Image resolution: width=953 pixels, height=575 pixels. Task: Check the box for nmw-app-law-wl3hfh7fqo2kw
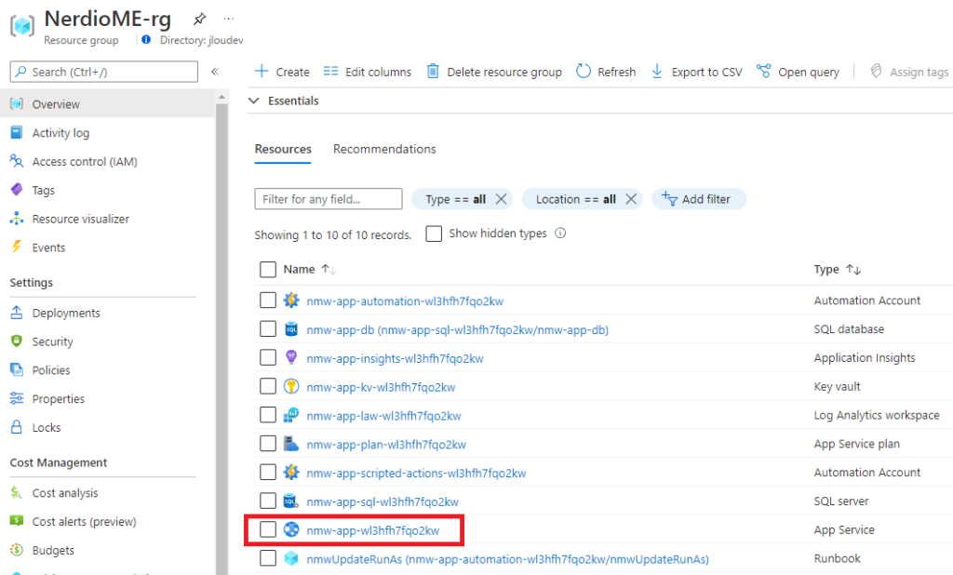pyautogui.click(x=268, y=415)
